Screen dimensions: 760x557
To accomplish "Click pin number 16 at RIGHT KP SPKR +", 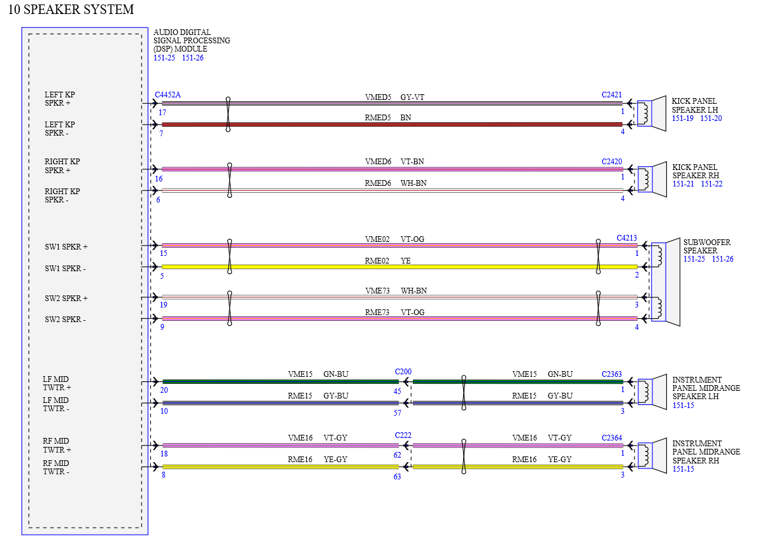I will point(159,179).
